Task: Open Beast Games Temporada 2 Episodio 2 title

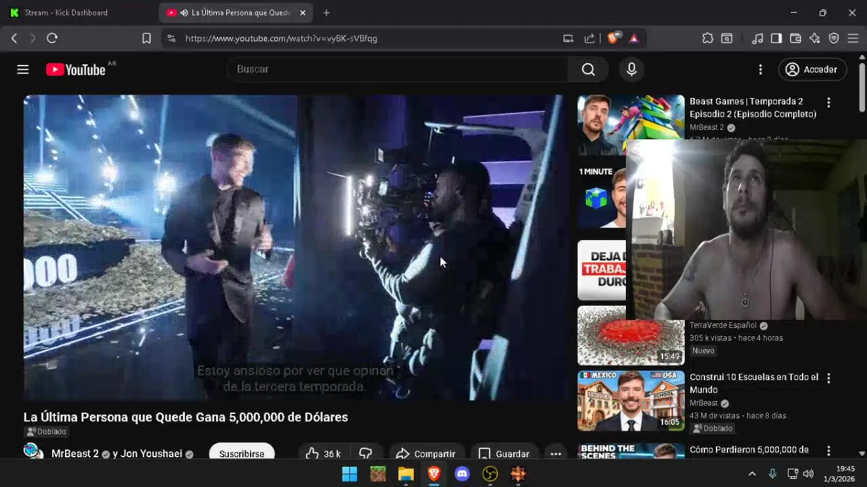Action: (x=753, y=108)
